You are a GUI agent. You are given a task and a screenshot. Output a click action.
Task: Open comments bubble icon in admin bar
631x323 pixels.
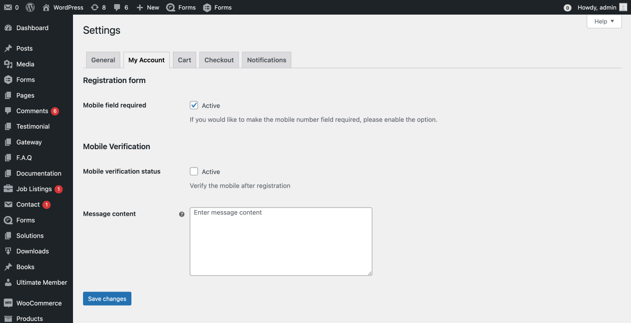tap(117, 7)
